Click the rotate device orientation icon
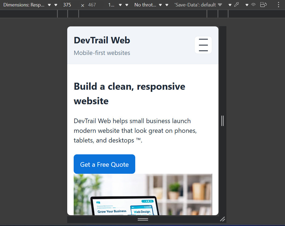 click(263, 5)
